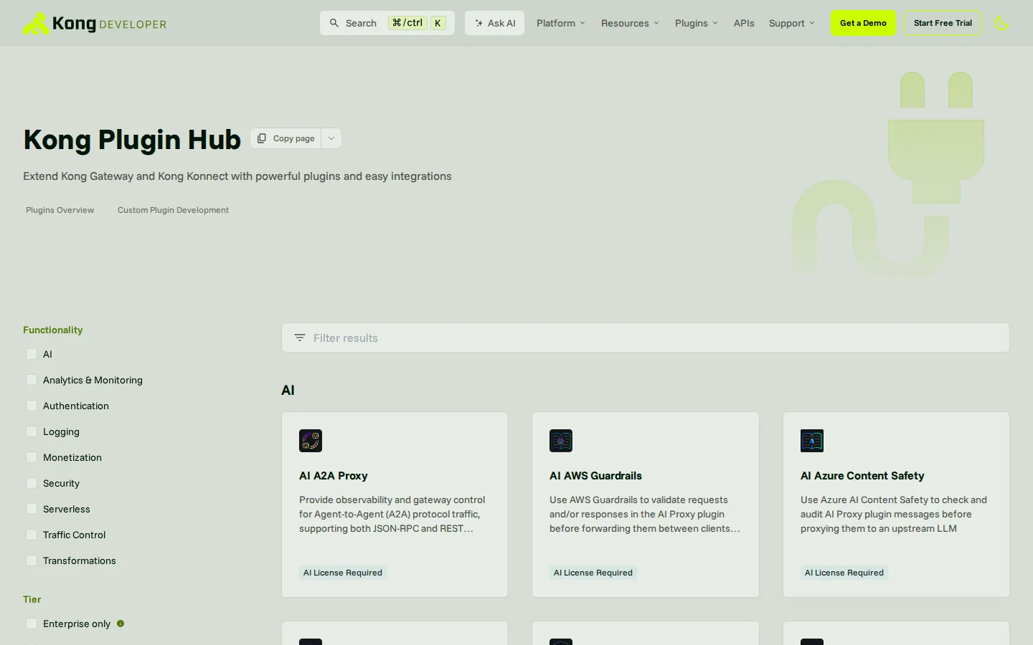Viewport: 1033px width, 645px height.
Task: Toggle dark mode with the moon icon
Action: 1001,23
